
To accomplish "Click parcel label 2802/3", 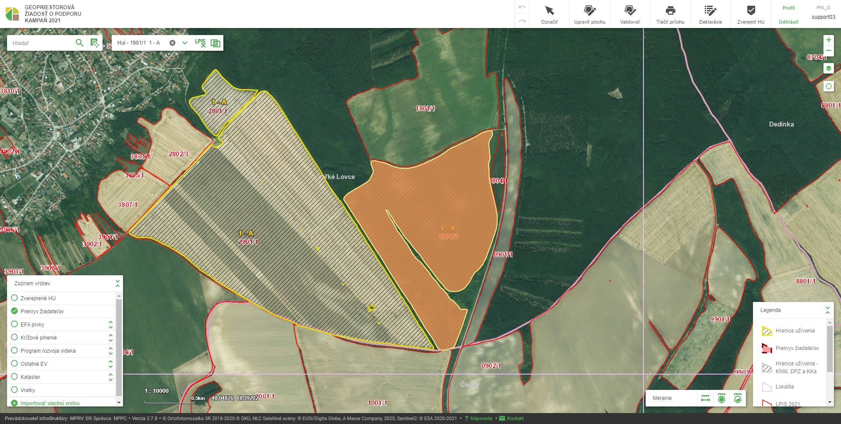I will [178, 154].
